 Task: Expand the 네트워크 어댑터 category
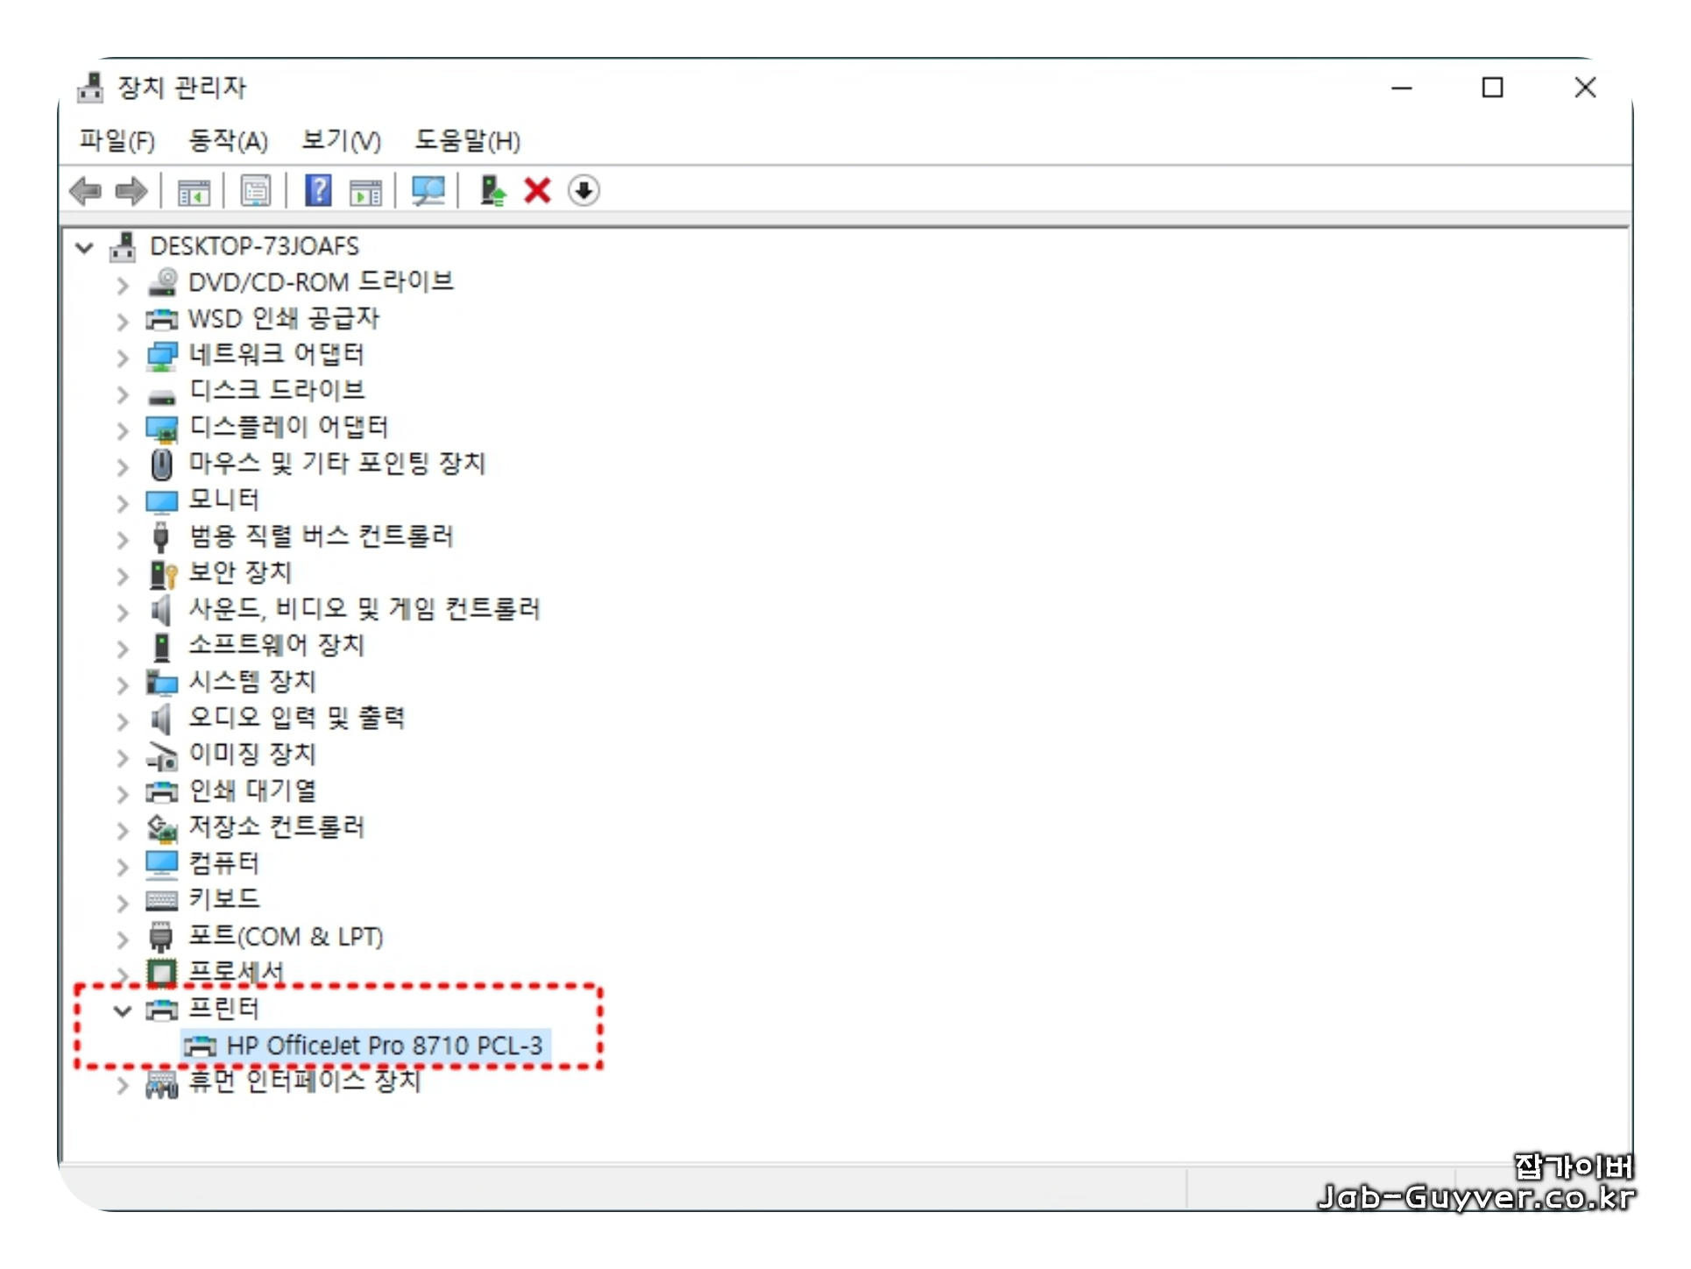click(123, 358)
